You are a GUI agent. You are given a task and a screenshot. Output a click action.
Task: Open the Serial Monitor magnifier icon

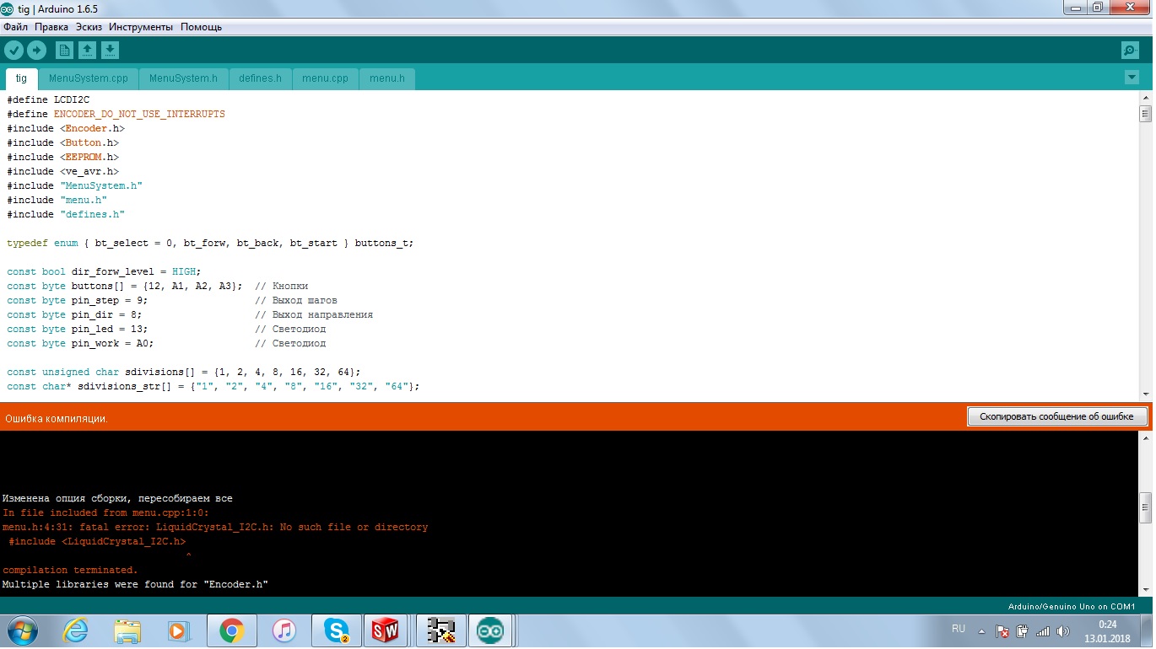click(1130, 51)
